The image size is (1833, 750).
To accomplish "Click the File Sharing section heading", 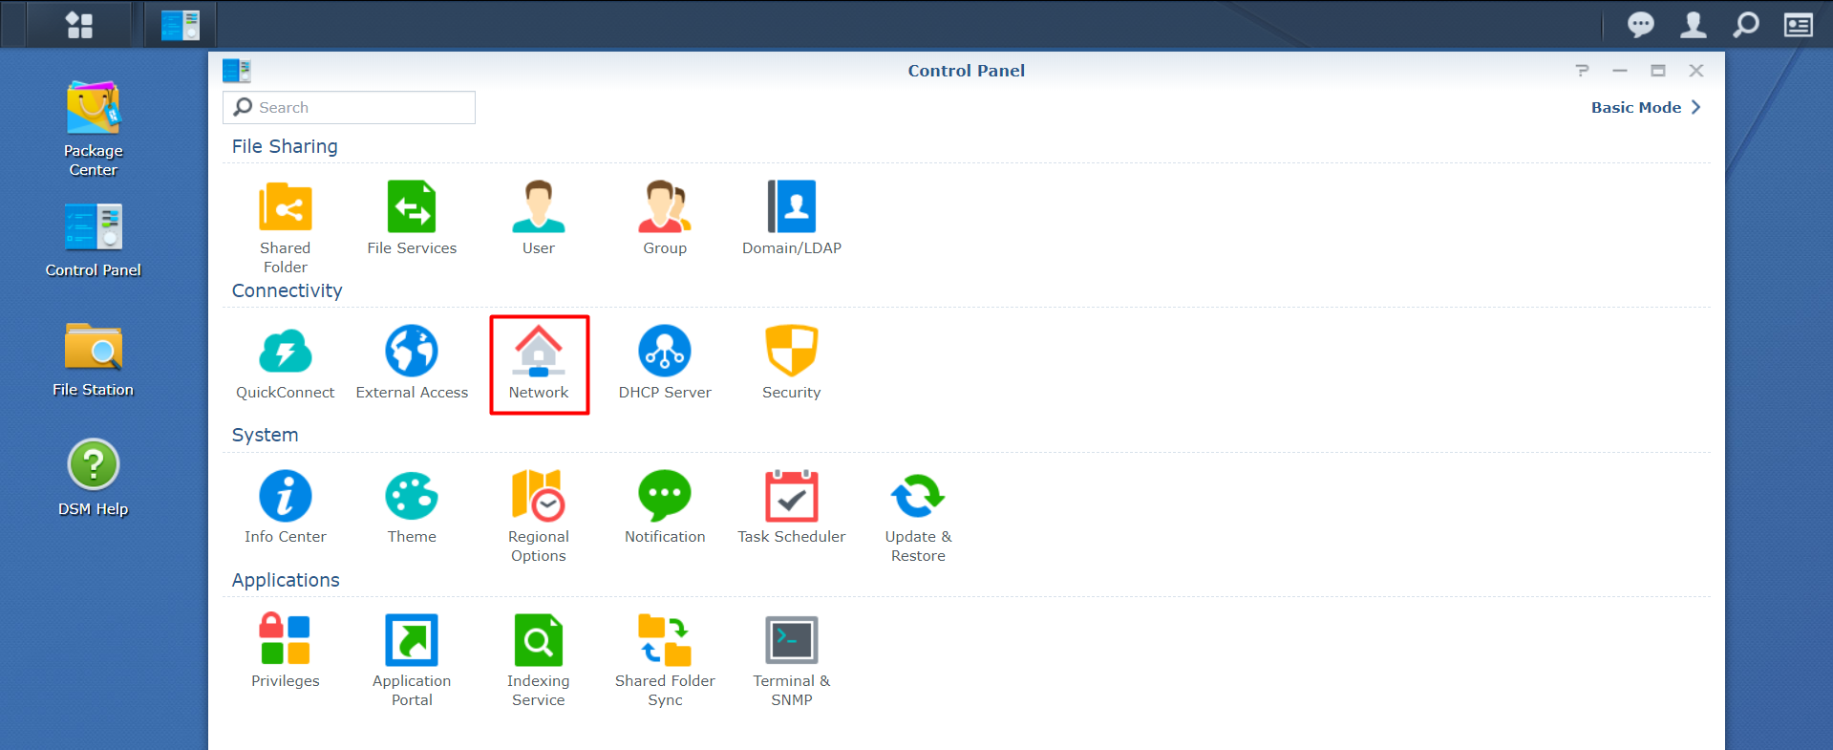I will 285,146.
